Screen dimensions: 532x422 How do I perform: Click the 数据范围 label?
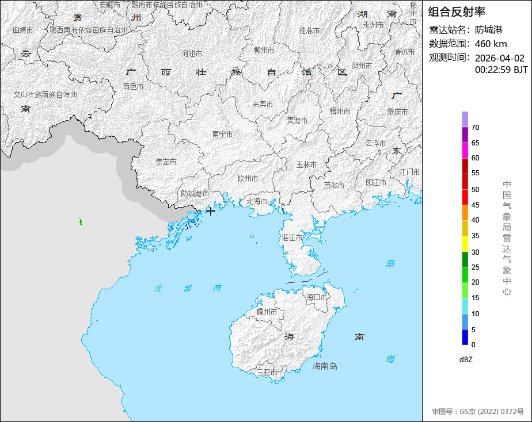pyautogui.click(x=449, y=44)
